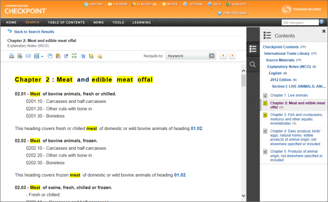Open the Save icon dropdown arrow
Viewport: 328px width, 202px height.
point(42,56)
